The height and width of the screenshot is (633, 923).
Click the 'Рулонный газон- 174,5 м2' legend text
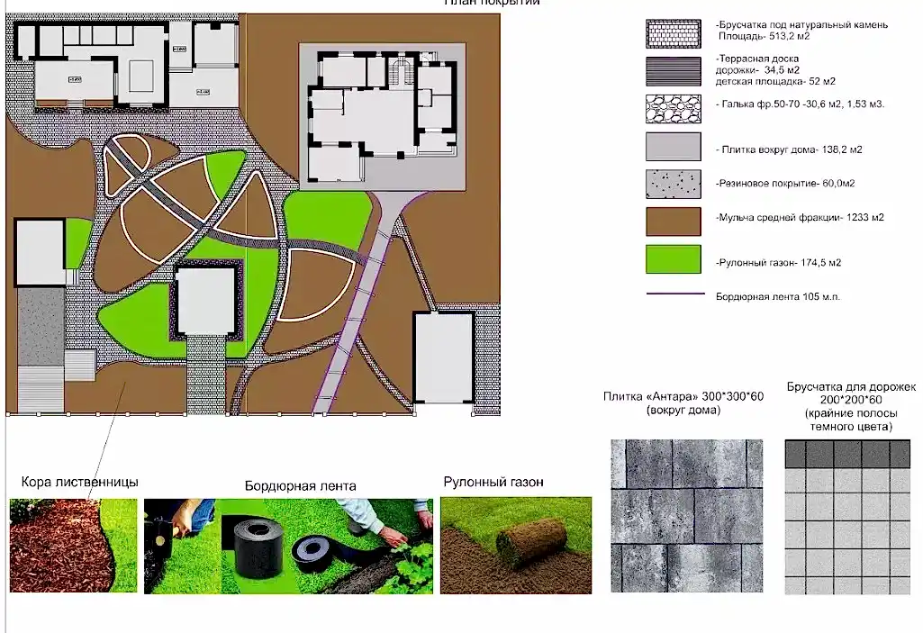[x=781, y=263]
